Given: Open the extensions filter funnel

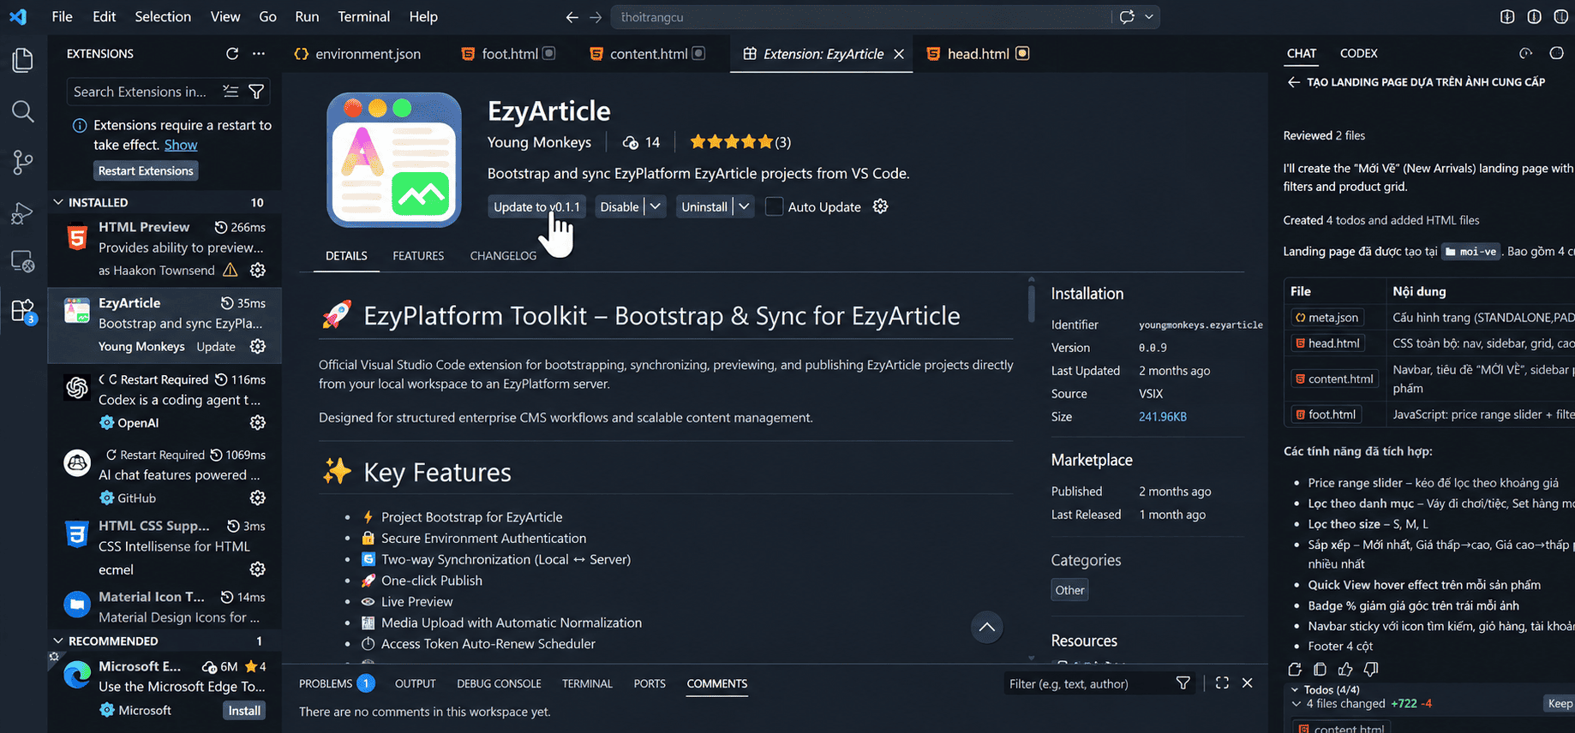Looking at the screenshot, I should coord(256,92).
